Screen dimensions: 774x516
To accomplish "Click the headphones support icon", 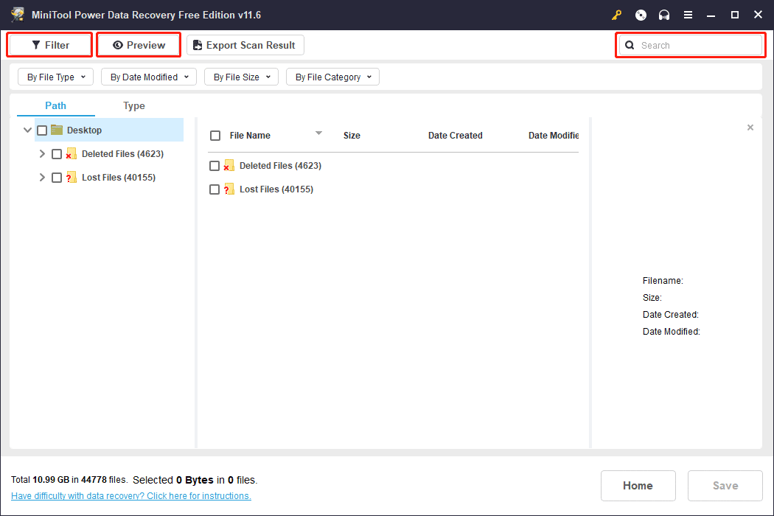I will (x=664, y=15).
